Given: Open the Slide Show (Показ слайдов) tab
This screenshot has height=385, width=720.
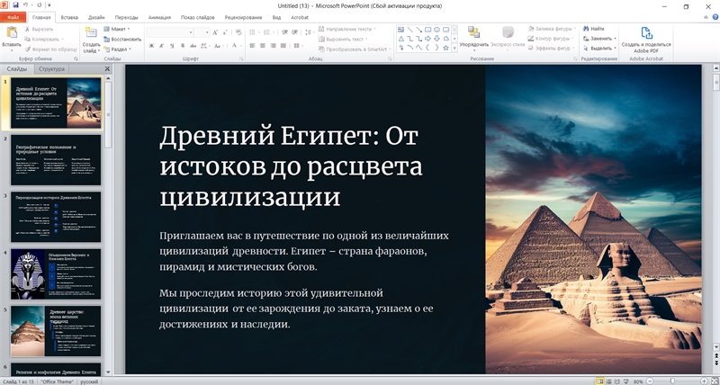Looking at the screenshot, I should pos(197,17).
